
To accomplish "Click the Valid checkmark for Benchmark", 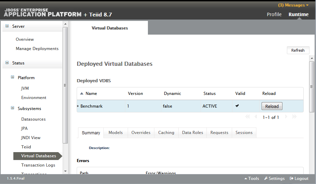I will [237, 106].
